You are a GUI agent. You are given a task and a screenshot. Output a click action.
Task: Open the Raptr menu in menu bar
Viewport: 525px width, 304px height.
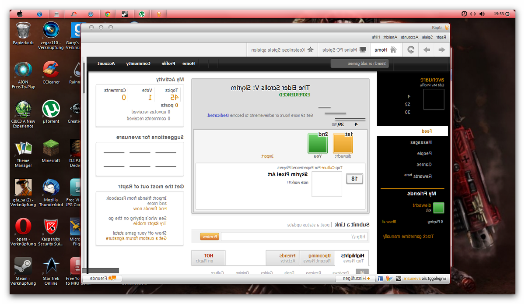(x=441, y=37)
